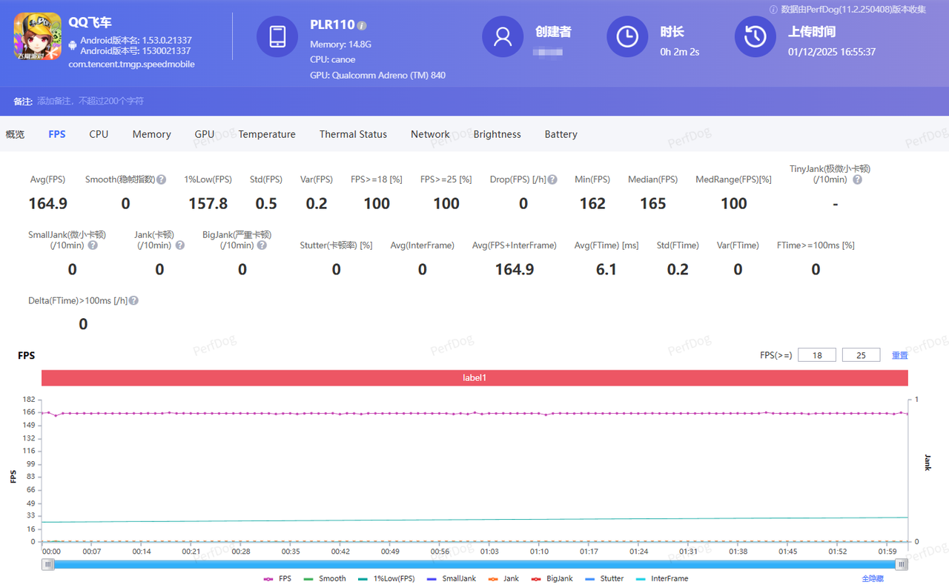Open the Temperature tab
This screenshot has height=585, width=949.
[267, 134]
